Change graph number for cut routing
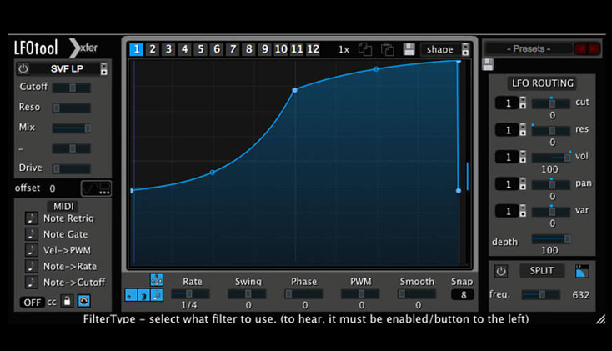 (x=523, y=103)
